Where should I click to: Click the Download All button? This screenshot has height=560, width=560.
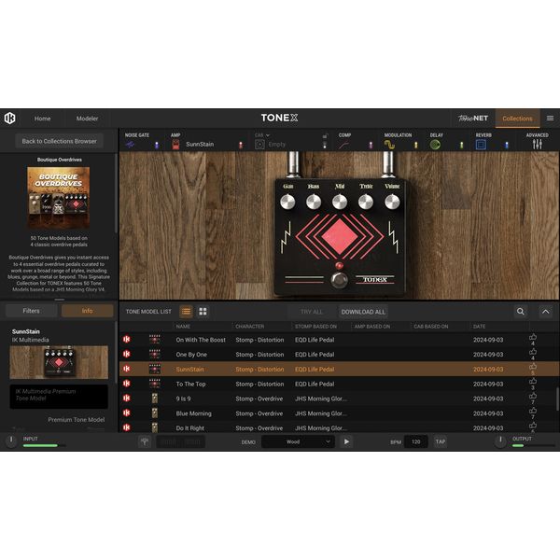[x=363, y=312]
